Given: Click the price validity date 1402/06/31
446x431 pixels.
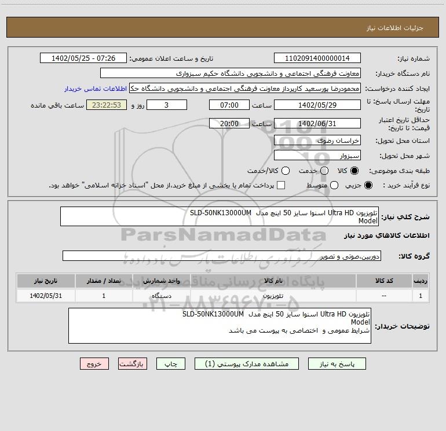Looking at the screenshot, I should tap(317, 123).
